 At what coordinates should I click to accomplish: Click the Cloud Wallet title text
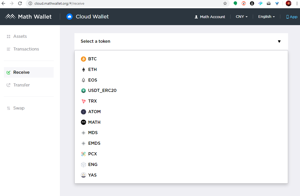92,17
